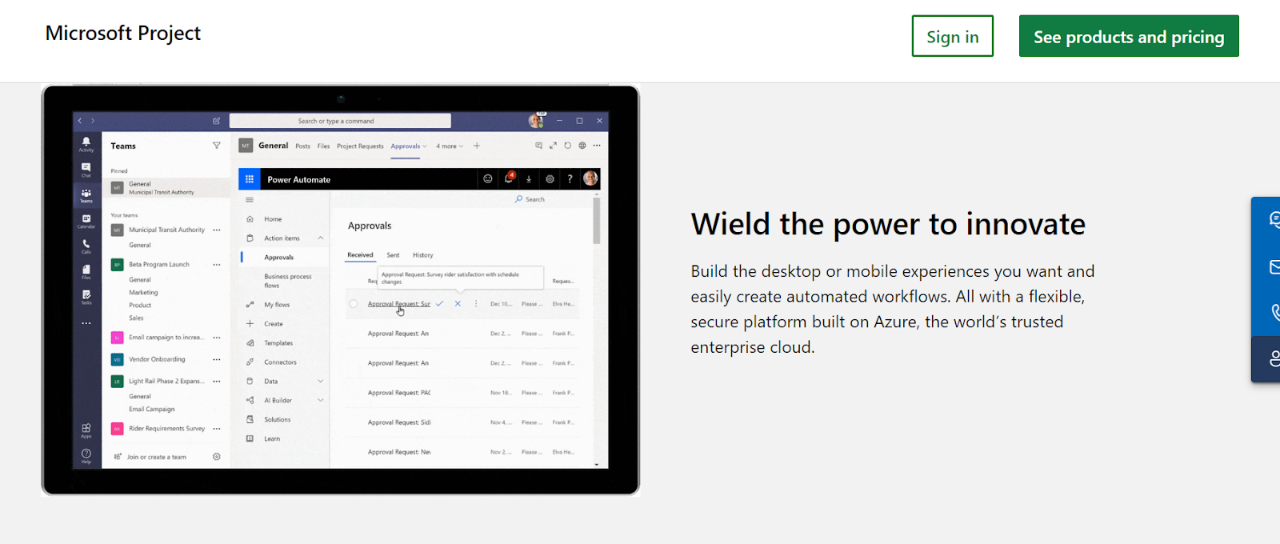Reject request with the blue X icon
The image size is (1280, 544).
click(x=458, y=304)
